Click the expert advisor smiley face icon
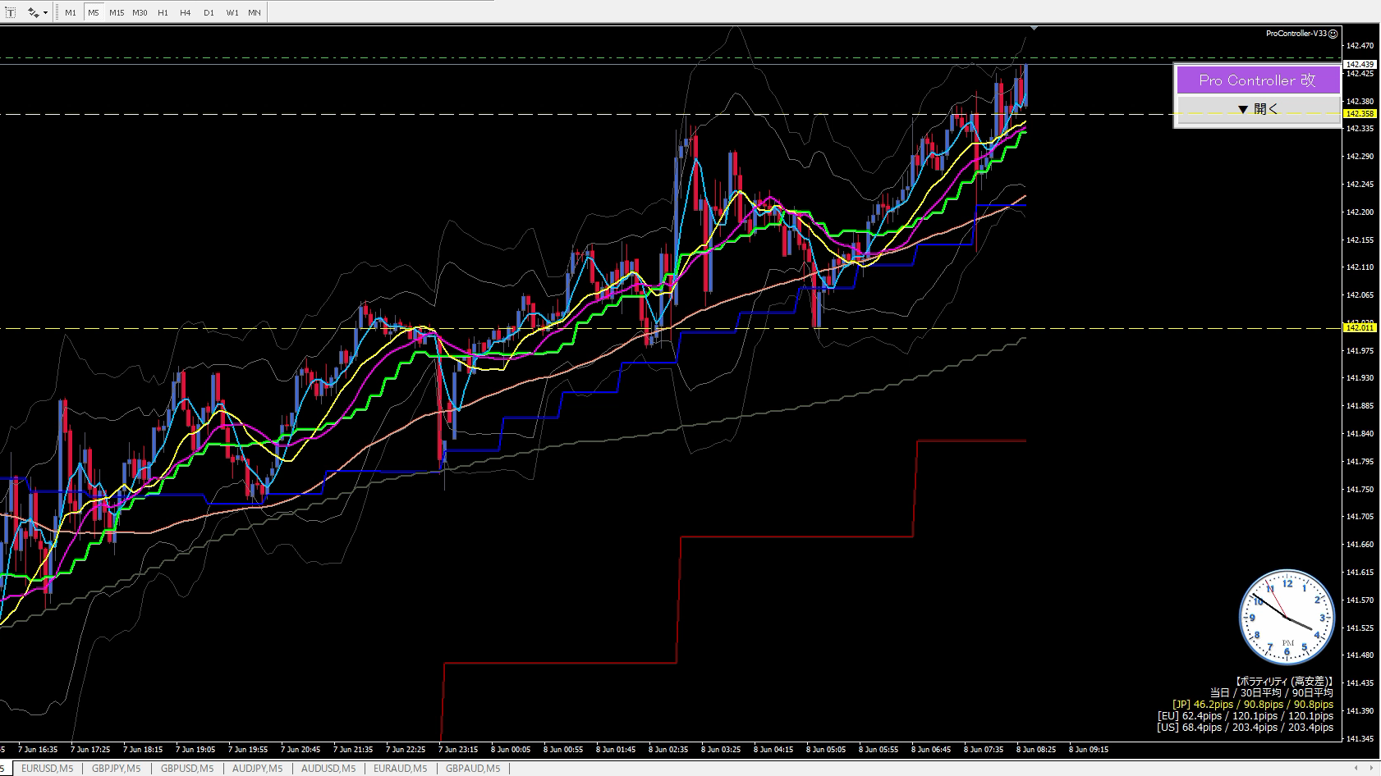The height and width of the screenshot is (776, 1381). pos(1333,34)
